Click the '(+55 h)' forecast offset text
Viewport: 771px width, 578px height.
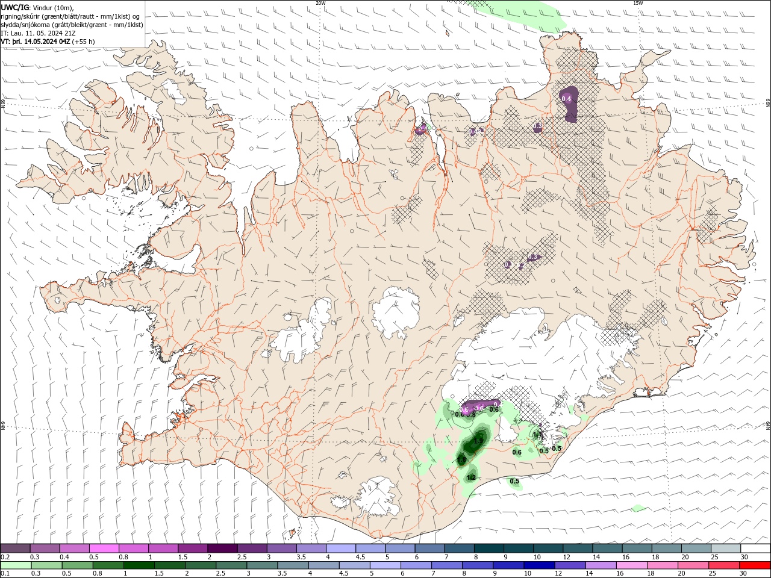(84, 42)
